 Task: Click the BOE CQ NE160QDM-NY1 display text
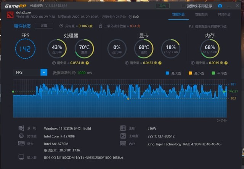point(83,158)
